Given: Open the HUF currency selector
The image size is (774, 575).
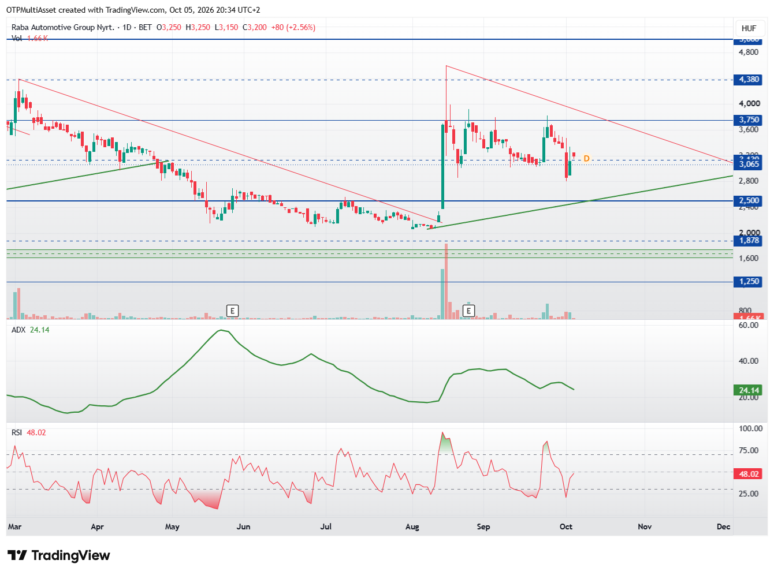Looking at the screenshot, I should [749, 28].
